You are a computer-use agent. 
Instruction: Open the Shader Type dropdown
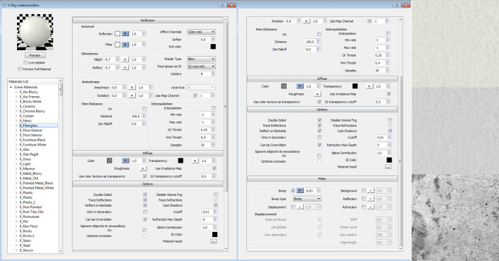[x=201, y=59]
